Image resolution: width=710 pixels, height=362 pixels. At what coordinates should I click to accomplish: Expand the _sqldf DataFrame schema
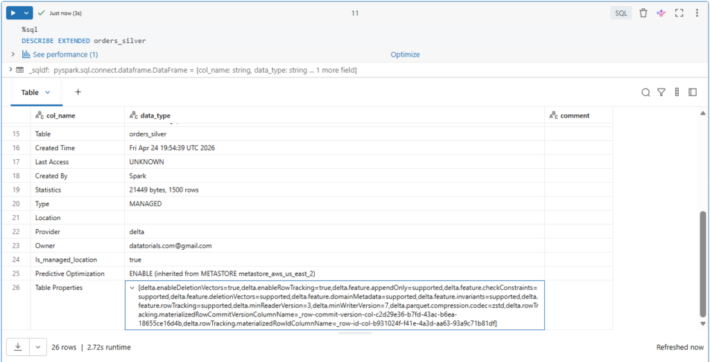point(10,71)
